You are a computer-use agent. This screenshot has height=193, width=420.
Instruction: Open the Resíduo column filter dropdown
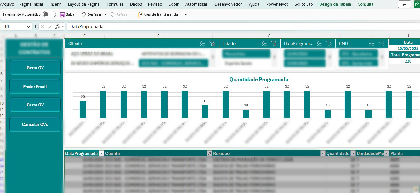[323, 153]
